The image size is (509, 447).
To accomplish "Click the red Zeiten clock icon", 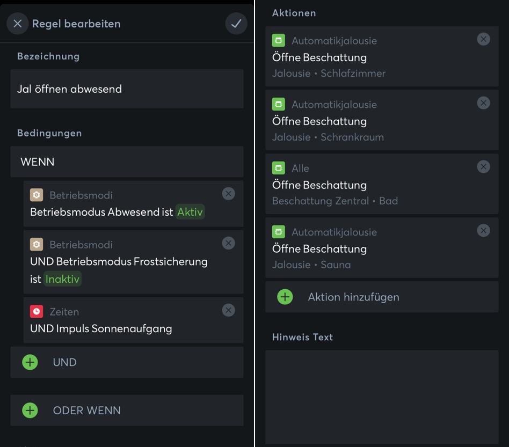I will [x=37, y=311].
